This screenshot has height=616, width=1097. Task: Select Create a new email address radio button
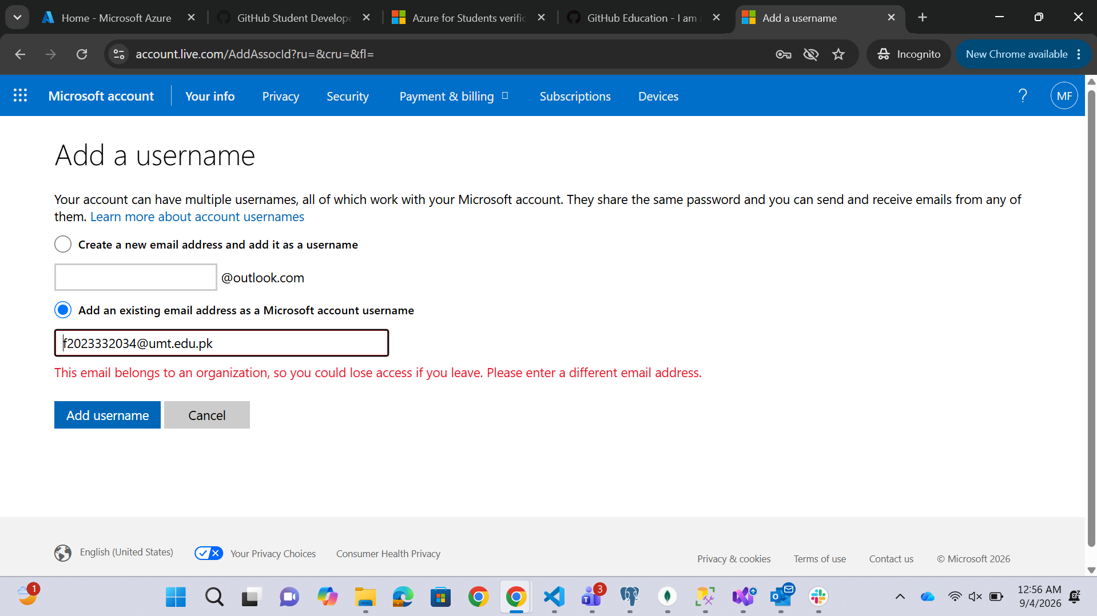[x=63, y=245]
